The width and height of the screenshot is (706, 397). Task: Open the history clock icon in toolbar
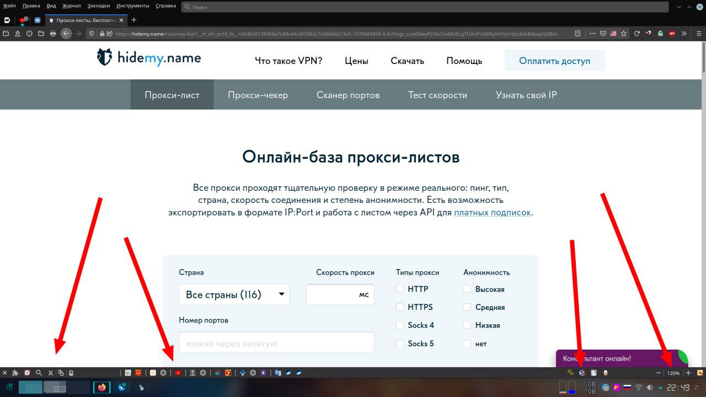[29, 33]
